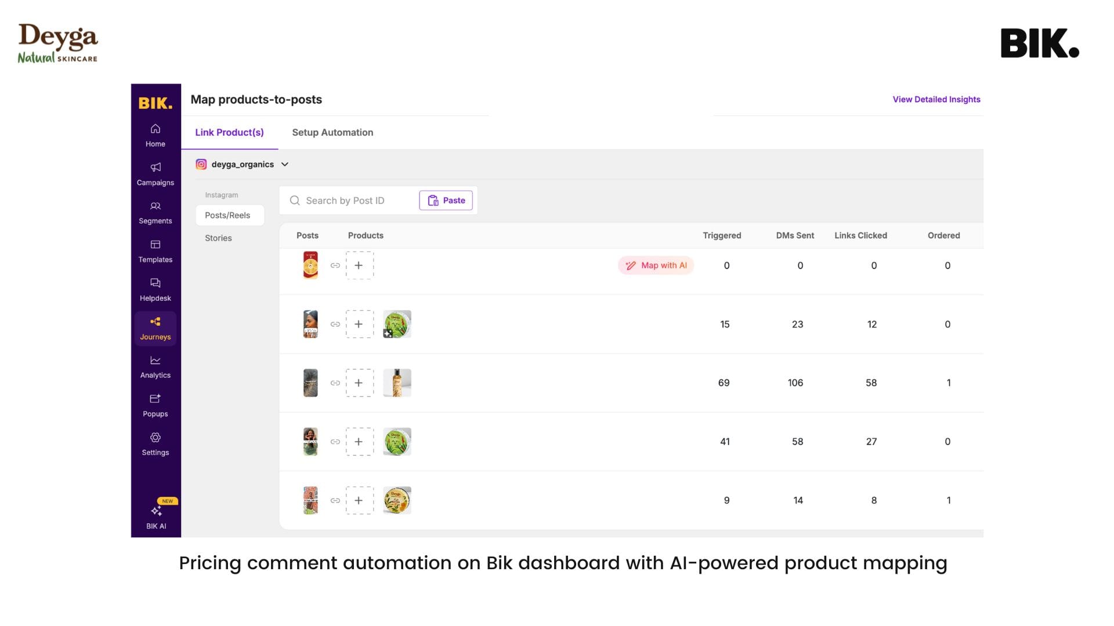
Task: Add product in row with 41 triggered
Action: 360,442
